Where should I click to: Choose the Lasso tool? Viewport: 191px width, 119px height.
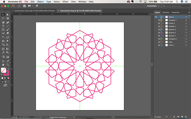tap(7, 18)
